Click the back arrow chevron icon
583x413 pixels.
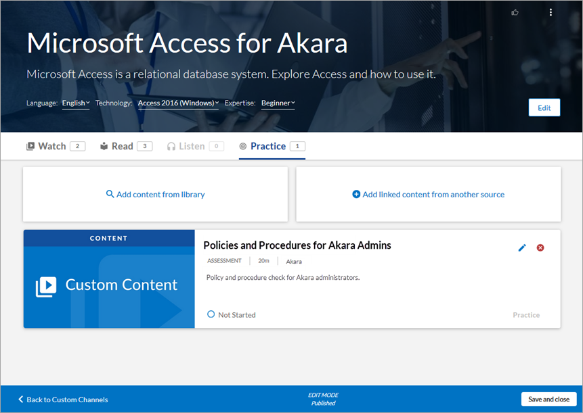click(20, 399)
